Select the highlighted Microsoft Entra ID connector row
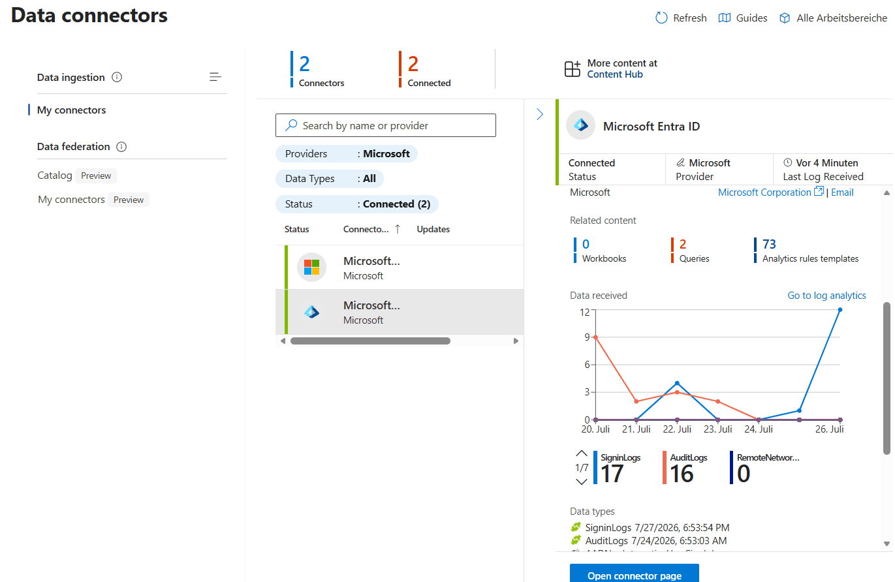The image size is (895, 582). click(x=400, y=312)
